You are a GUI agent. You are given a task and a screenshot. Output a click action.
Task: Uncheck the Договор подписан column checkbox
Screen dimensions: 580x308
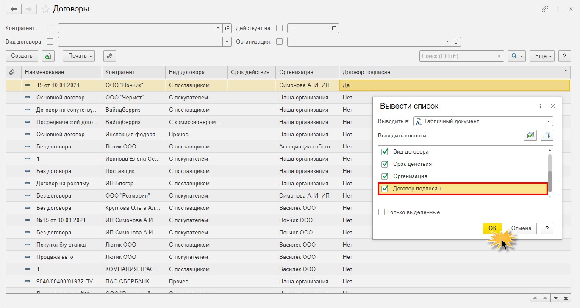(x=385, y=188)
